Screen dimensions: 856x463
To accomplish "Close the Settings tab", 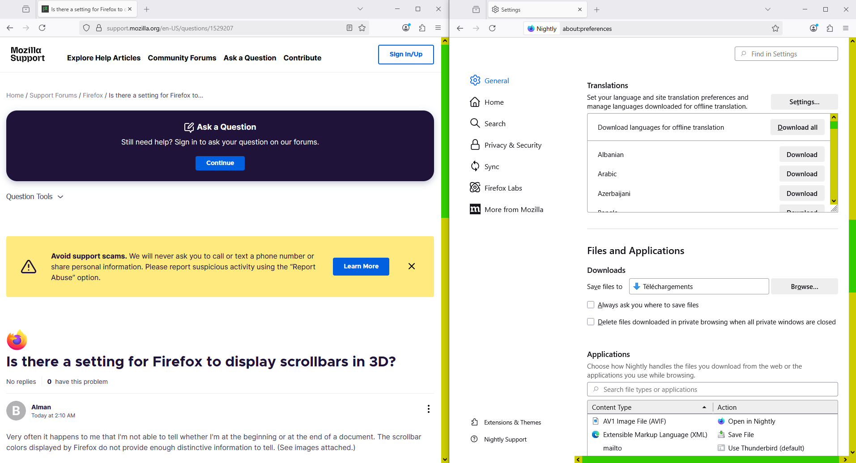I will [x=580, y=9].
